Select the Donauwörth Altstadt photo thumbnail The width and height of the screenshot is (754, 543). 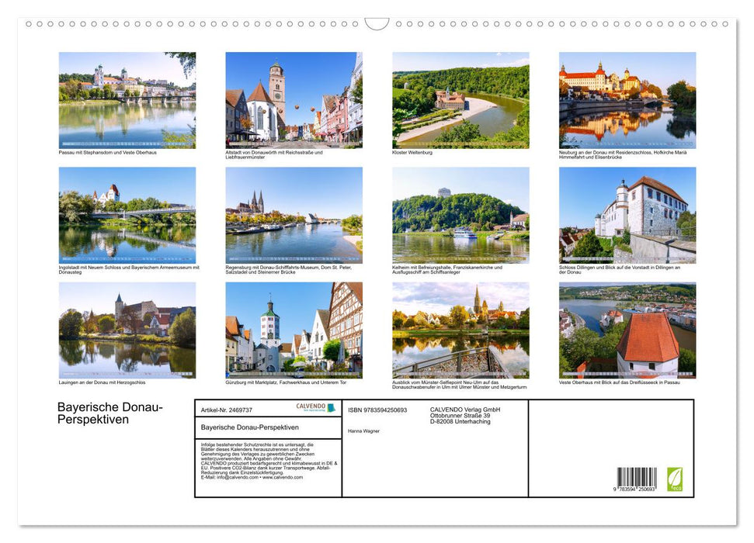(x=294, y=100)
